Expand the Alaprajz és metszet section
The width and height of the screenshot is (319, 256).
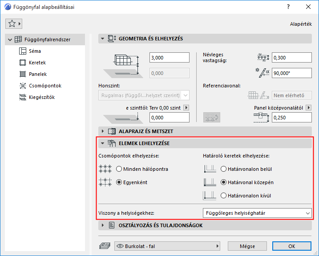click(102, 131)
